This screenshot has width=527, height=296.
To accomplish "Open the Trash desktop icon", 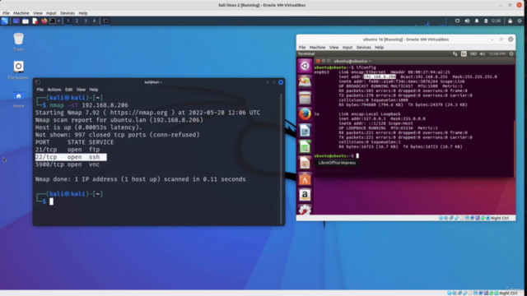I will coord(18,42).
